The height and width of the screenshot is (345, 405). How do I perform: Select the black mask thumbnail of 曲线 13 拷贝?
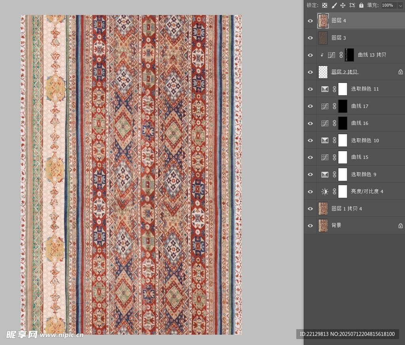tap(349, 55)
